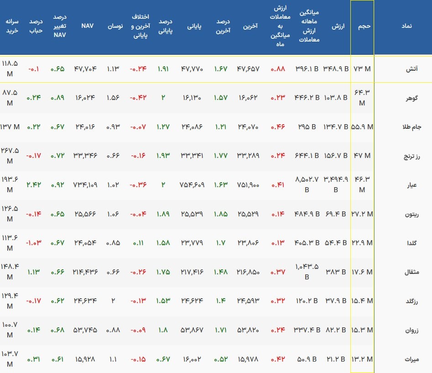Select the میراث symbol name

click(x=411, y=359)
